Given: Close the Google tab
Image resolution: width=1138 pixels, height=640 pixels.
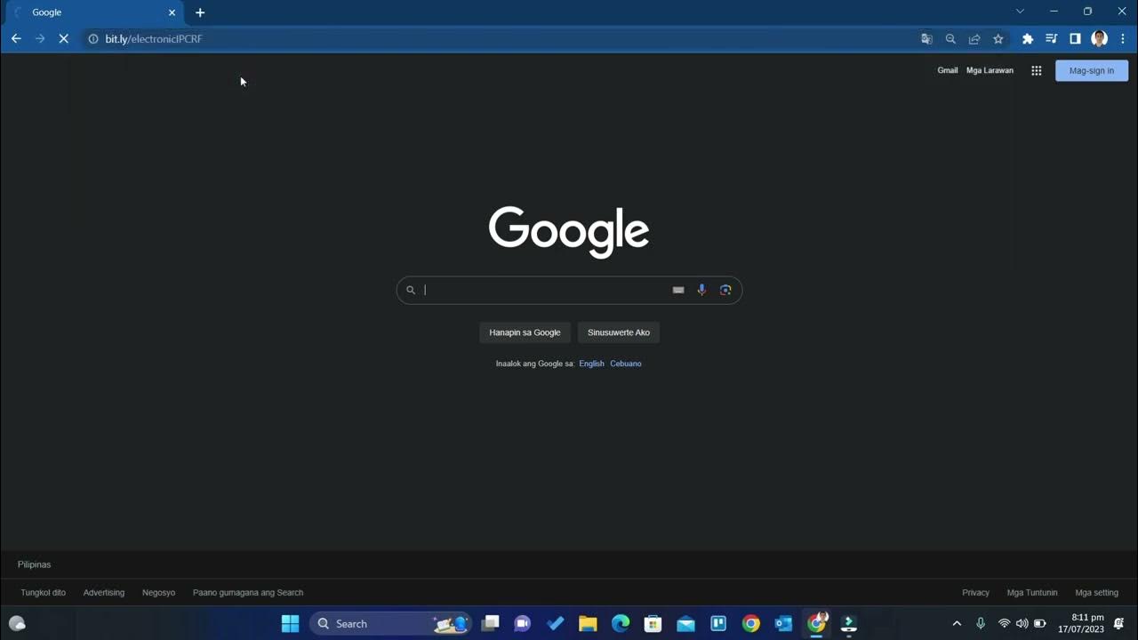Looking at the screenshot, I should (172, 12).
